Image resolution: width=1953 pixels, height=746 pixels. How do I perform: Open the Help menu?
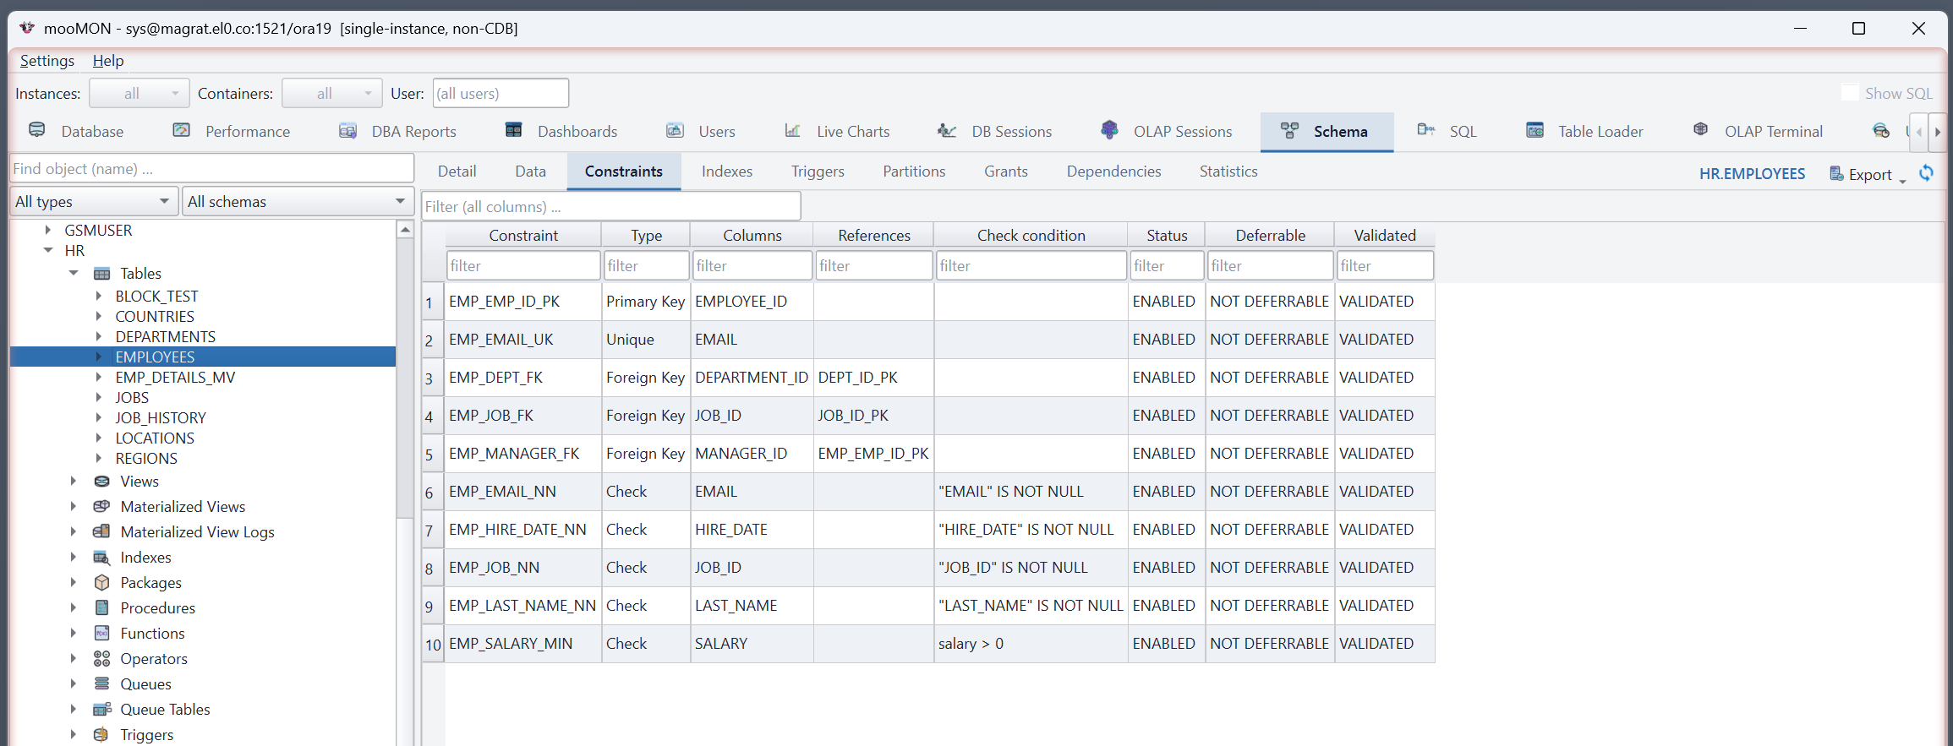click(108, 61)
